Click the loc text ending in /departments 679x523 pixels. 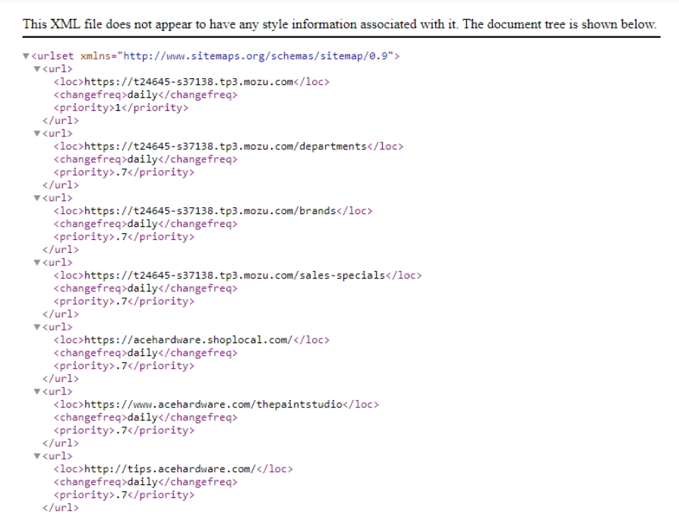point(225,147)
